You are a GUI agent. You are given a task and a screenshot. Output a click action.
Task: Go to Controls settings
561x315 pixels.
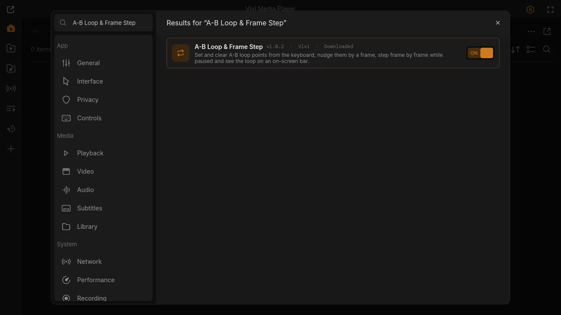(x=103, y=118)
